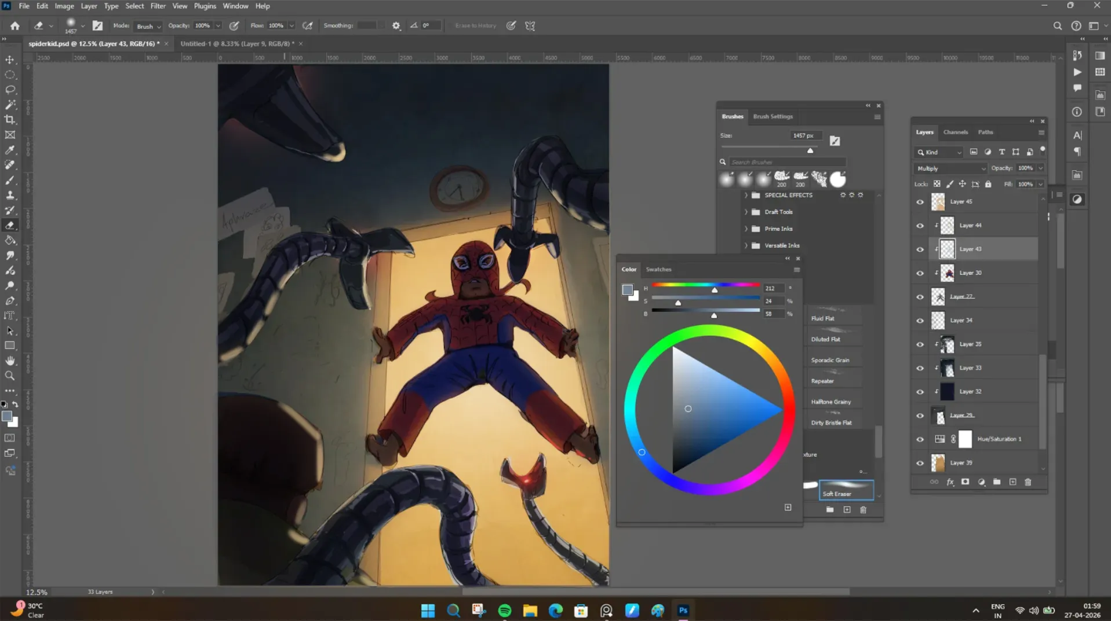Screen dimensions: 1111x621
Task: Select the Eraser tool
Action: point(10,225)
